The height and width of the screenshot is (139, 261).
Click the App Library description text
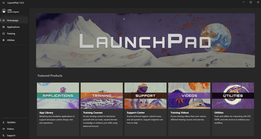[57, 120]
